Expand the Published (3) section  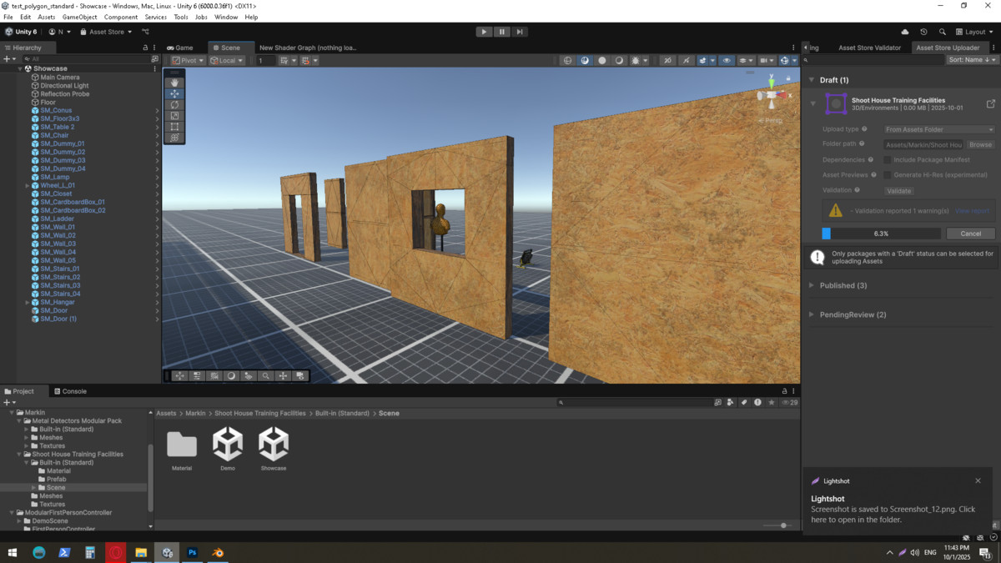click(x=843, y=285)
